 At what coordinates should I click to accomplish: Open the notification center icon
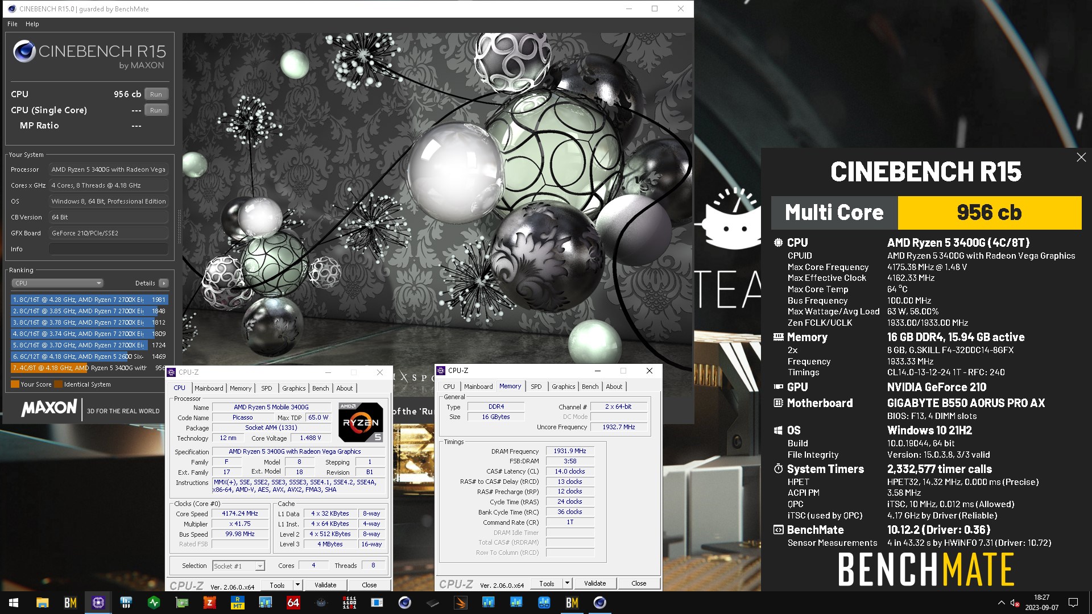point(1073,603)
